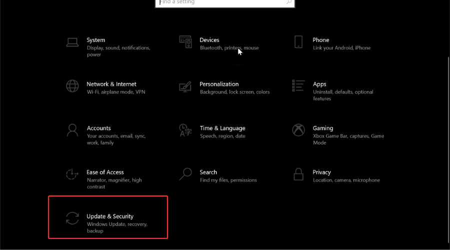This screenshot has width=450, height=250.
Task: Open the Gaming settings title
Action: pyautogui.click(x=323, y=128)
